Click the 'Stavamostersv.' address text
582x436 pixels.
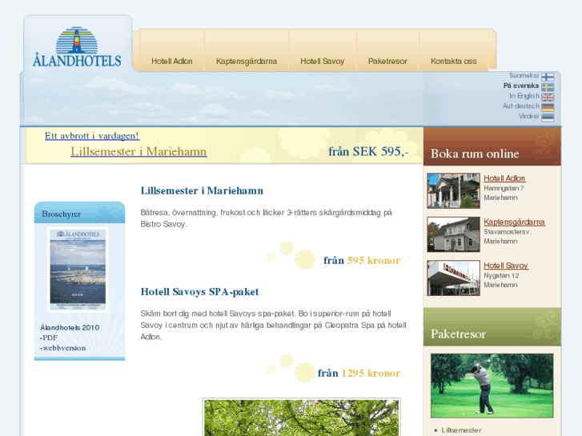[508, 232]
